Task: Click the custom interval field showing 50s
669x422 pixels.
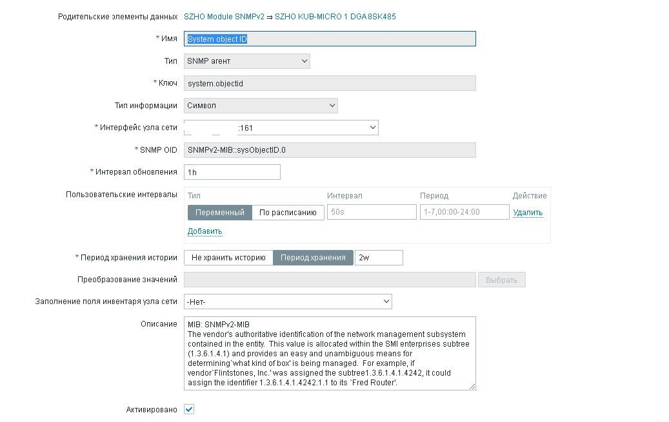Action: click(372, 212)
